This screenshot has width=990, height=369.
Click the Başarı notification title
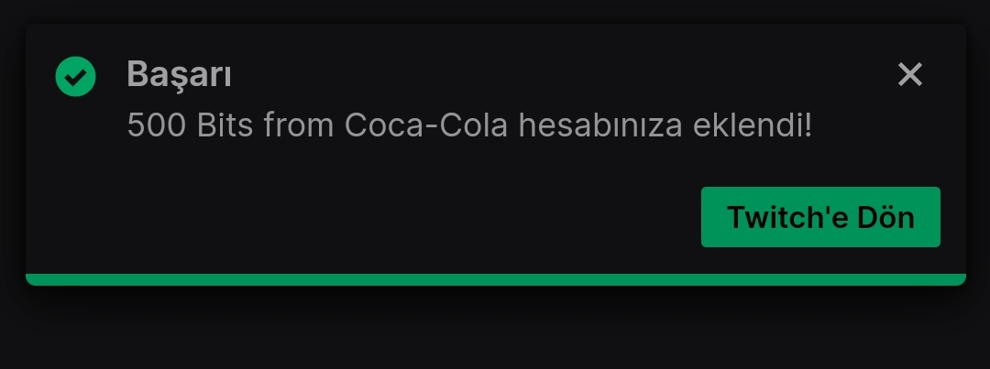(180, 75)
